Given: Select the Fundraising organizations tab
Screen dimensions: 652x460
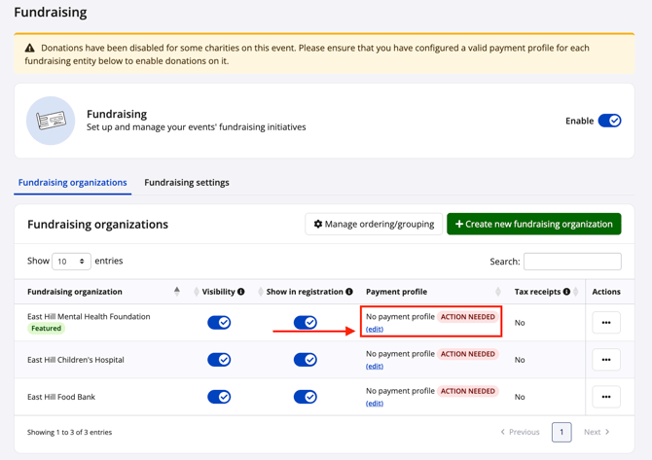Looking at the screenshot, I should (x=72, y=183).
